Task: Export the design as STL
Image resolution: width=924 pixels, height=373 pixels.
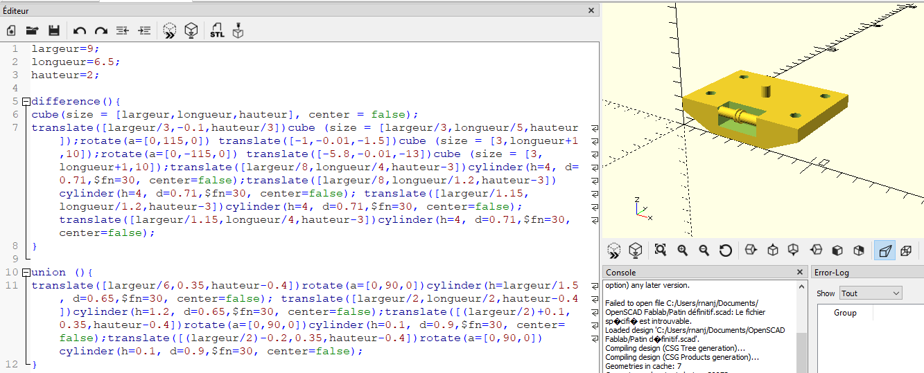Action: (217, 30)
